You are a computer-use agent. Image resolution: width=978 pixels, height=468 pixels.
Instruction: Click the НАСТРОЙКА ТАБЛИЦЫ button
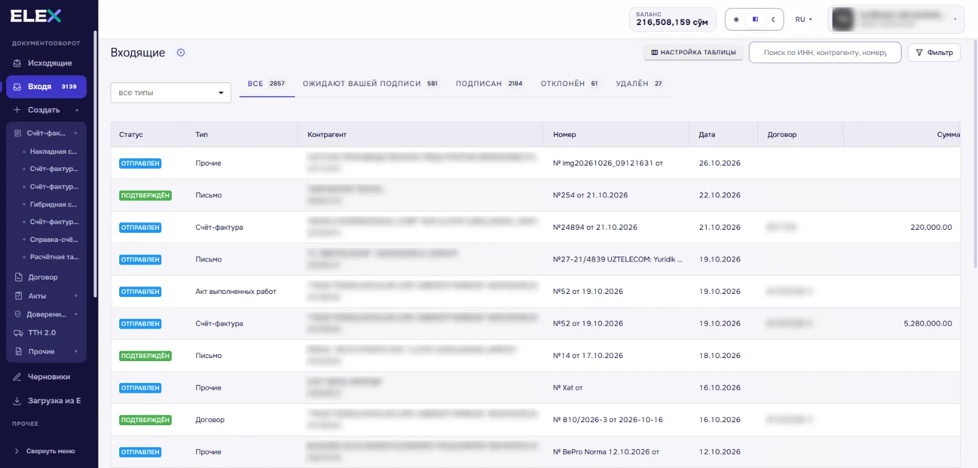click(x=693, y=53)
